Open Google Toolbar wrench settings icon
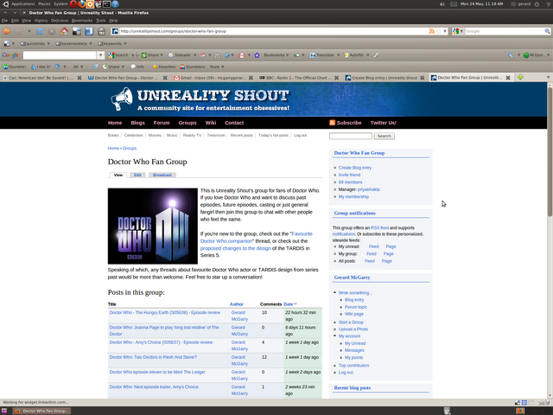553x415 pixels. click(511, 55)
